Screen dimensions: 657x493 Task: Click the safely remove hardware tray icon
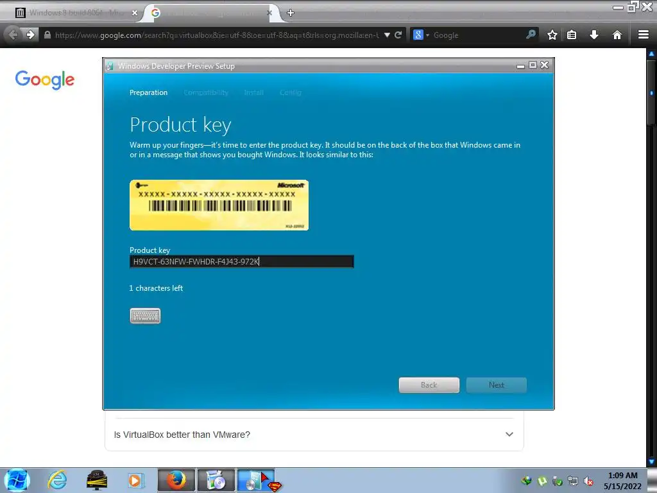[x=558, y=481]
